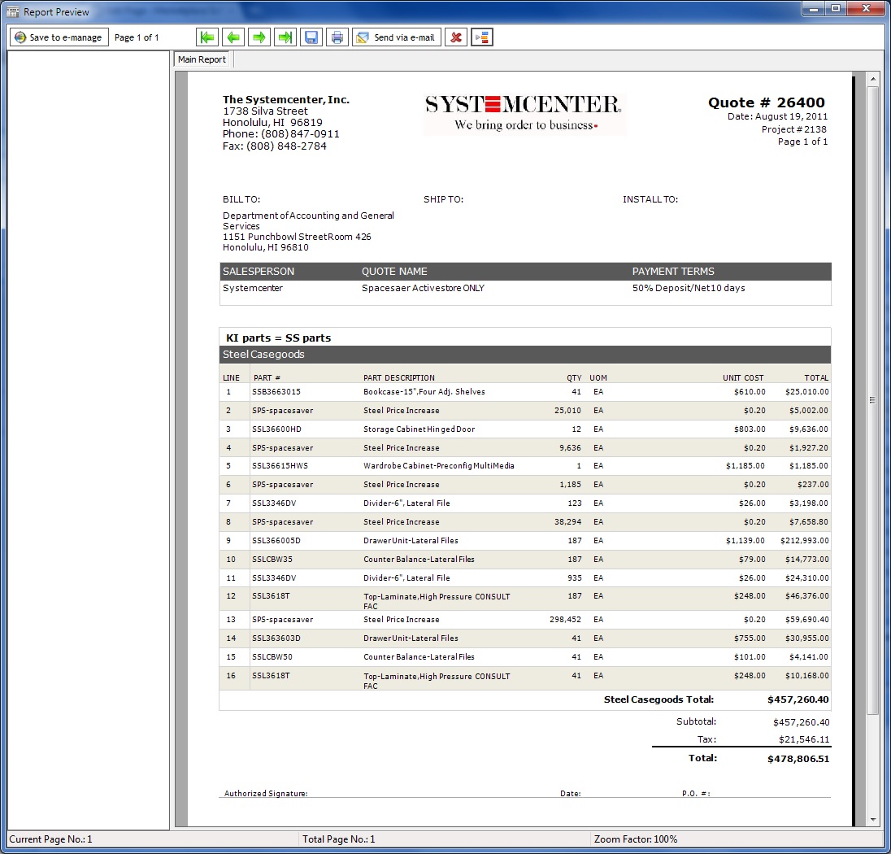891x854 pixels.
Task: Click the scroll up arrow of report
Action: [873, 79]
